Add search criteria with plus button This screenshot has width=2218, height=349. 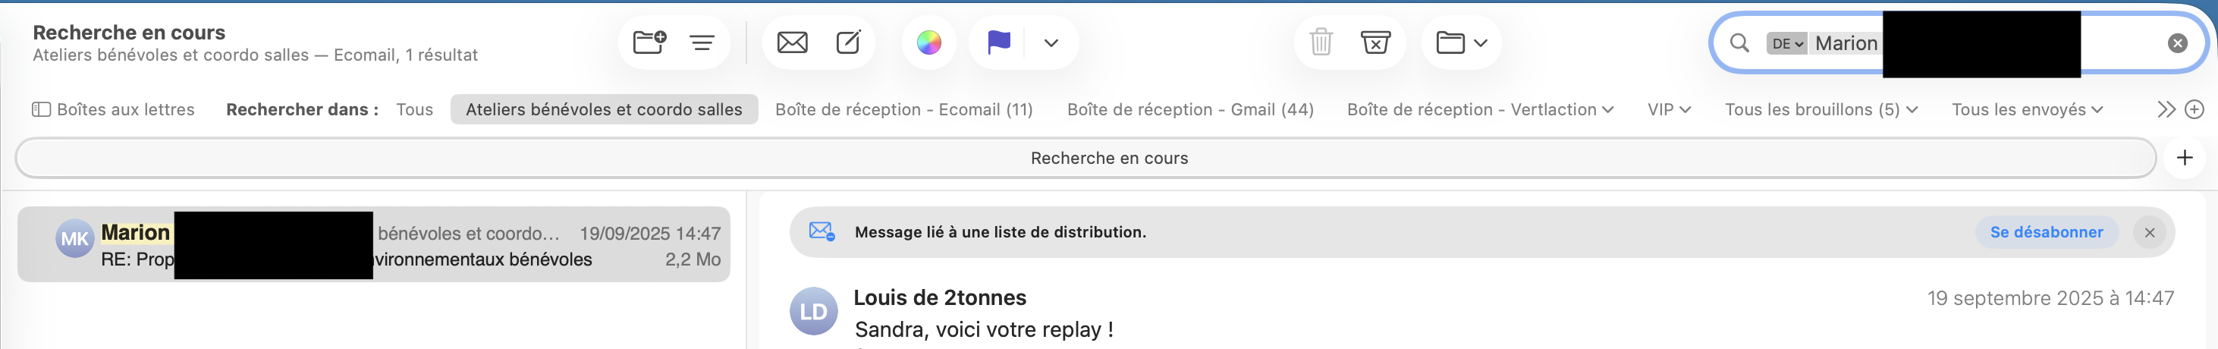pyautogui.click(x=2185, y=158)
